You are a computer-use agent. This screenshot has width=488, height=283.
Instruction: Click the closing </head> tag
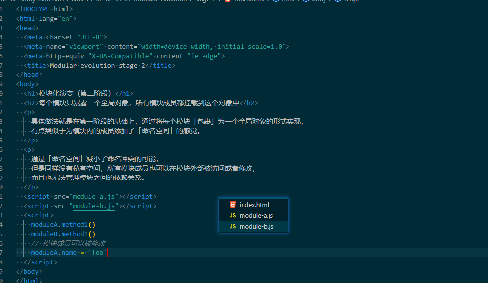29,75
